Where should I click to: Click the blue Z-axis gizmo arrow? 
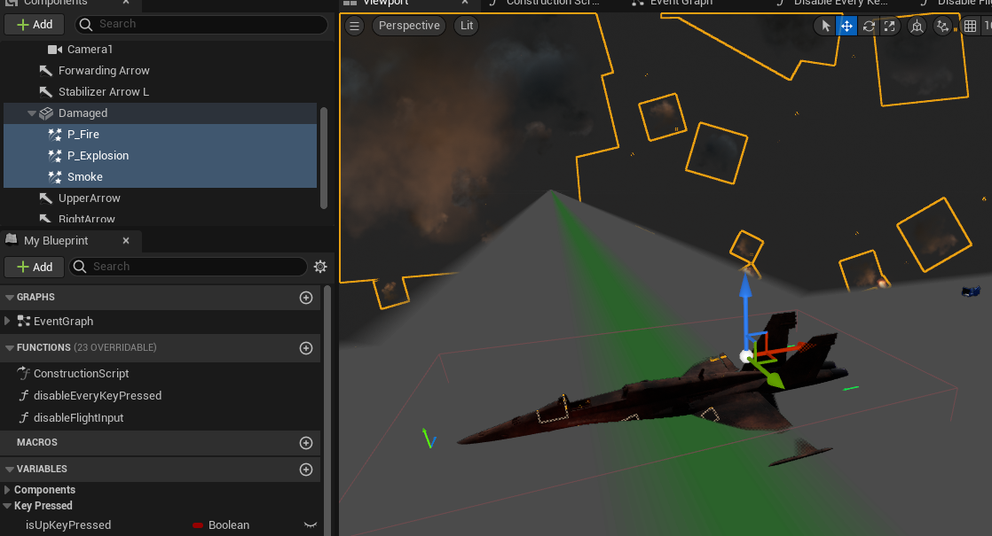coord(746,285)
